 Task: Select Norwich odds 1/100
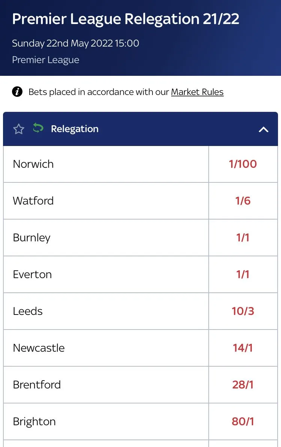[x=243, y=164]
